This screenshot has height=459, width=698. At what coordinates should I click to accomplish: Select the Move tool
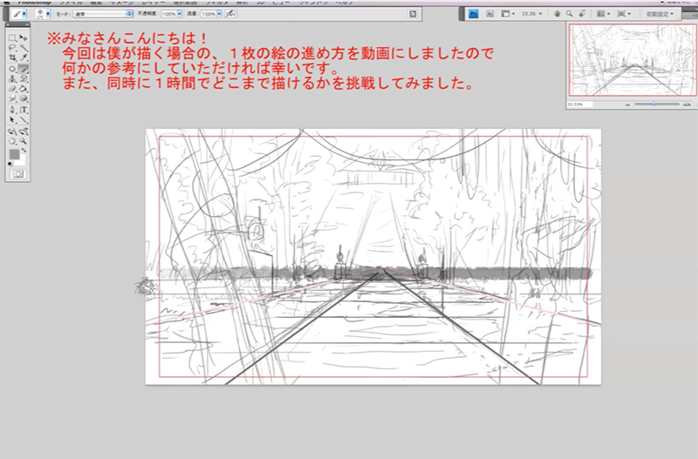[24, 38]
